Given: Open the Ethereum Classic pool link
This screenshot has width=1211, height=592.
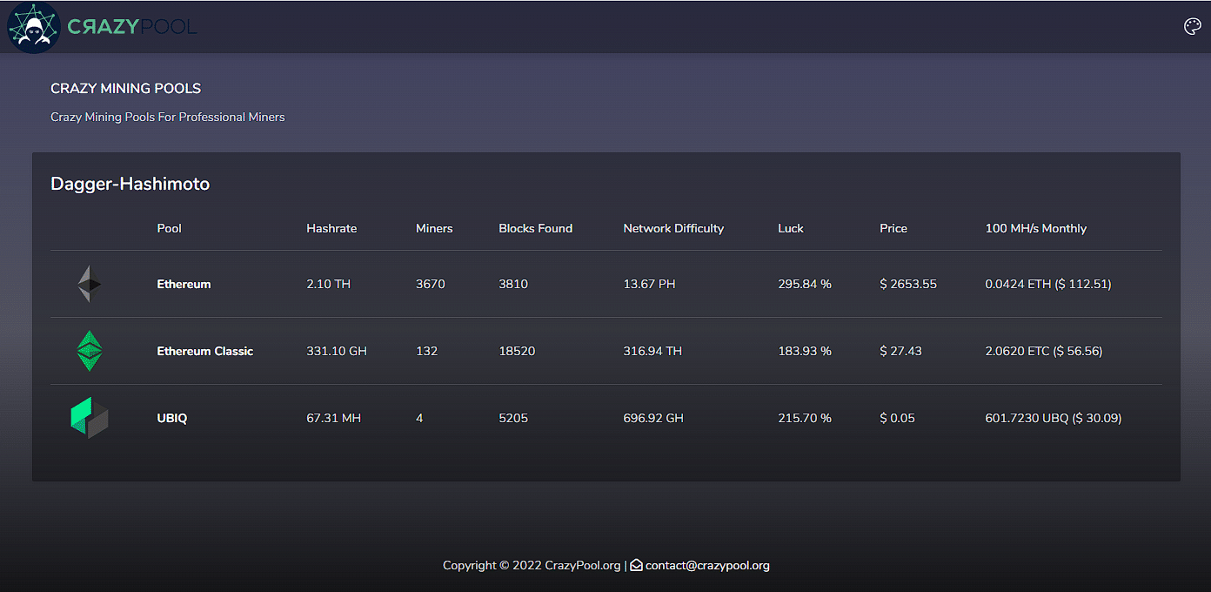Looking at the screenshot, I should pyautogui.click(x=205, y=351).
